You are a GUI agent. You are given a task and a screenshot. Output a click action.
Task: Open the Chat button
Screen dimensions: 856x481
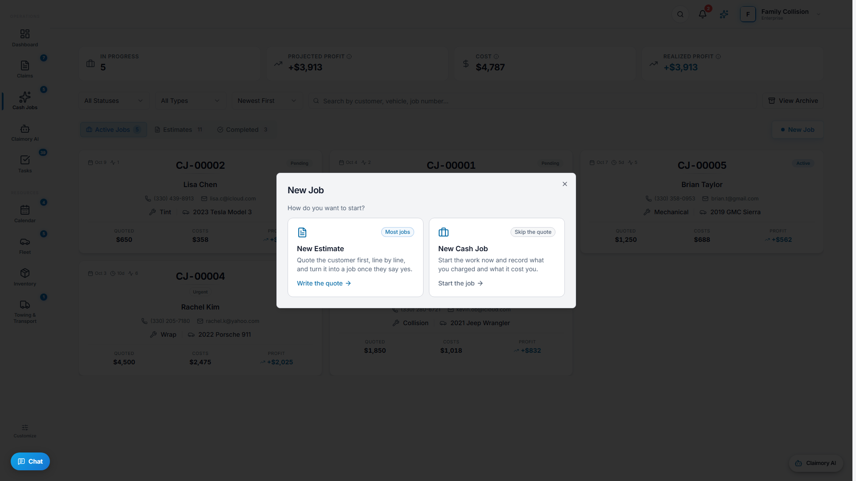(x=30, y=461)
